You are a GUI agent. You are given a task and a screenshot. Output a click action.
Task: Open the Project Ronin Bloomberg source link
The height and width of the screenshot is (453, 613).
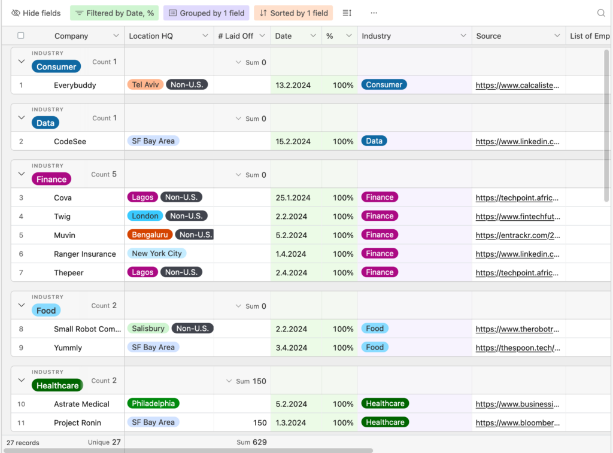click(x=517, y=423)
